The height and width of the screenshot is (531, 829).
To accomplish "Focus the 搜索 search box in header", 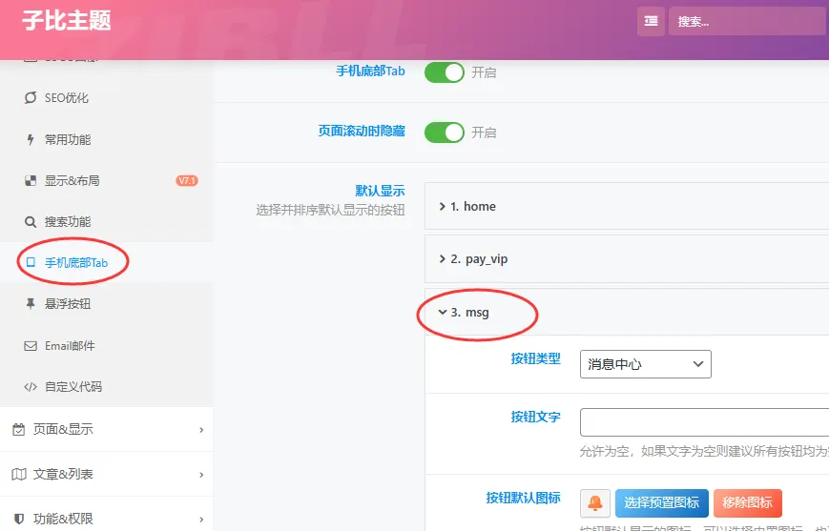I will (x=748, y=21).
